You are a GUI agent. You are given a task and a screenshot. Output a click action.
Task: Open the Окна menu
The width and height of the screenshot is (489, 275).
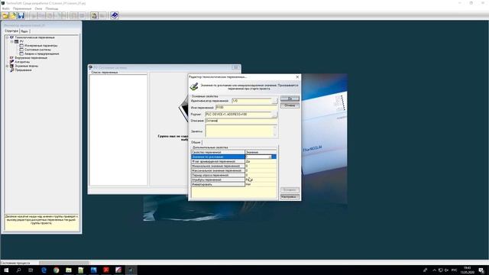click(38, 8)
